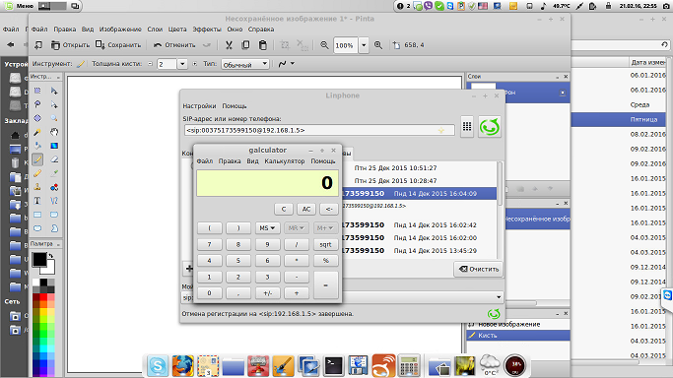Toggle visibility checkbox of the Pinta layer
Screen dimensions: 673x378
click(563, 93)
